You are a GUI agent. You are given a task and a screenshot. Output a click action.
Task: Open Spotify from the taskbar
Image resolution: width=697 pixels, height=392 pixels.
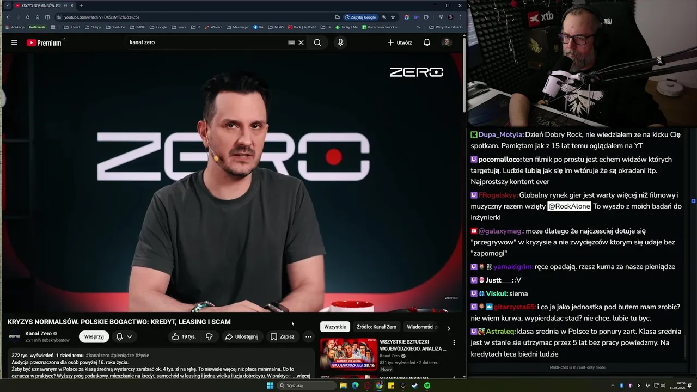coord(427,385)
